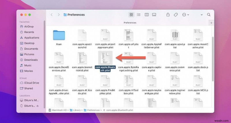Open Finder search
Viewport: 231px width, 123px height.
tap(208, 15)
